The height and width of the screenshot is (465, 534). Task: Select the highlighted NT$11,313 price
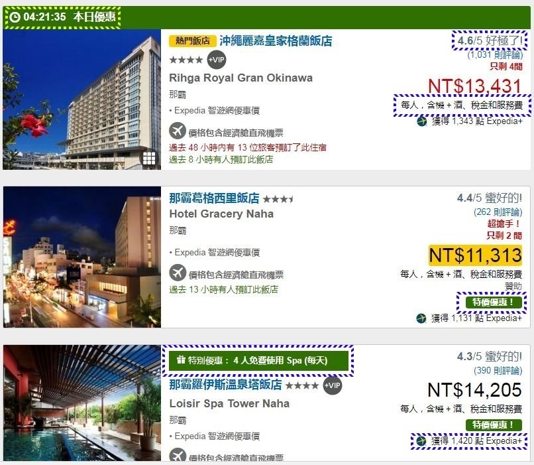tap(475, 255)
